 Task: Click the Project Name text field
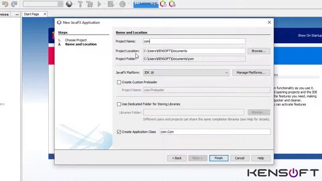pyautogui.click(x=194, y=41)
